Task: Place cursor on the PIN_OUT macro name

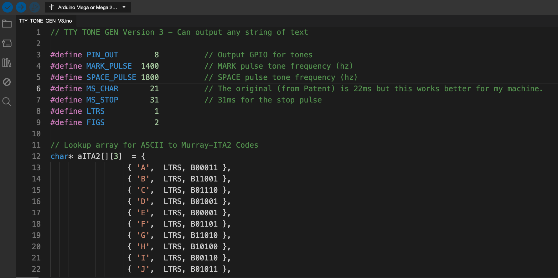Action: pos(102,55)
